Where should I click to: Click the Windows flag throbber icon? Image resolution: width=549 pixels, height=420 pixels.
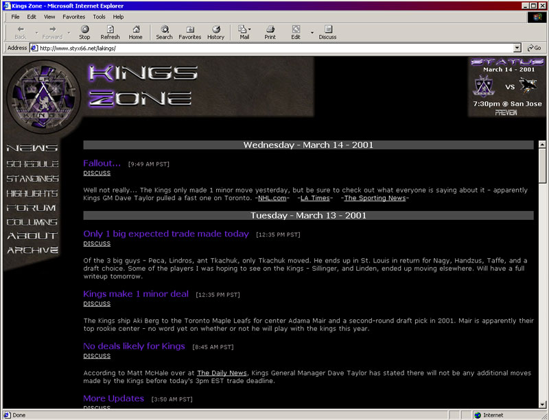(537, 17)
